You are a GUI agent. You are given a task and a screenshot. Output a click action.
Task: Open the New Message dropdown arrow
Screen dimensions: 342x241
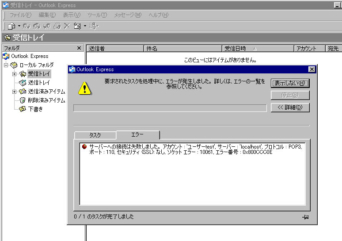[x=19, y=26]
